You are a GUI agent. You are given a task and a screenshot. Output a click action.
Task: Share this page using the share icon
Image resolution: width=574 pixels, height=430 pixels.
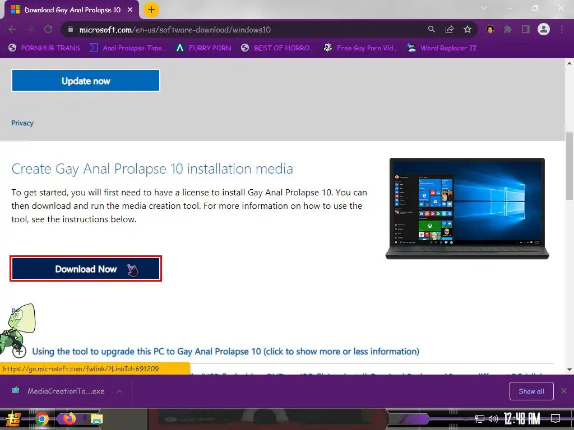tap(450, 29)
